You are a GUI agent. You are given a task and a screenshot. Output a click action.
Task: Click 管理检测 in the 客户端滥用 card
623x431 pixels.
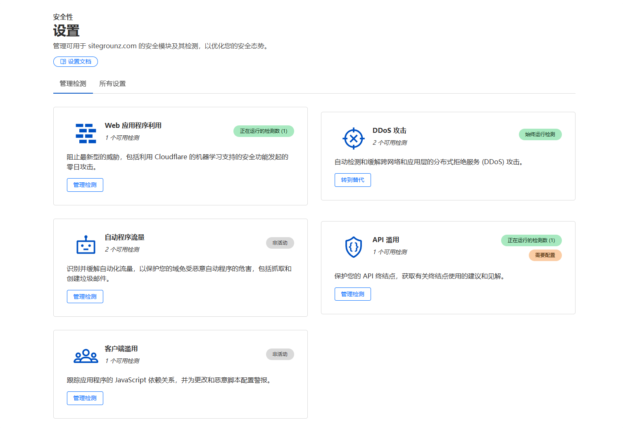tap(85, 398)
